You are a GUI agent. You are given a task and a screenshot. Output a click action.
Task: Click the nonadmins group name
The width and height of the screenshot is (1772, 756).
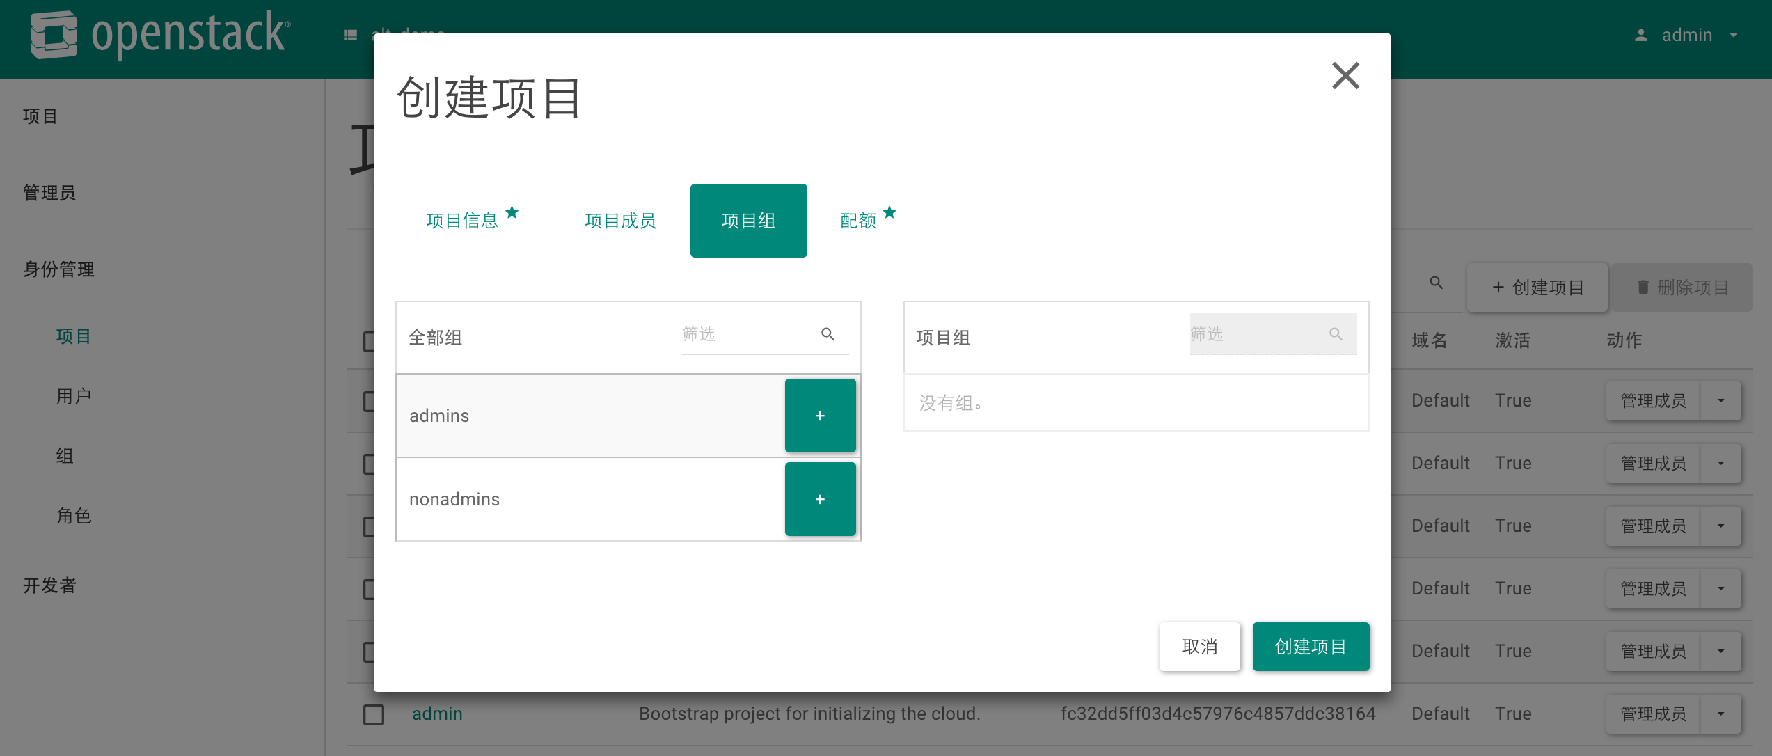(454, 499)
